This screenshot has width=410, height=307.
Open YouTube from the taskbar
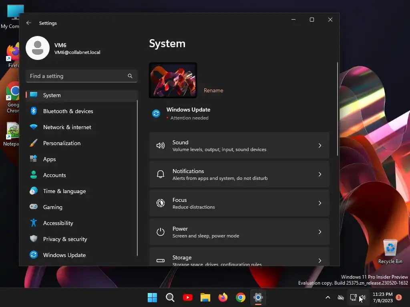(188, 297)
